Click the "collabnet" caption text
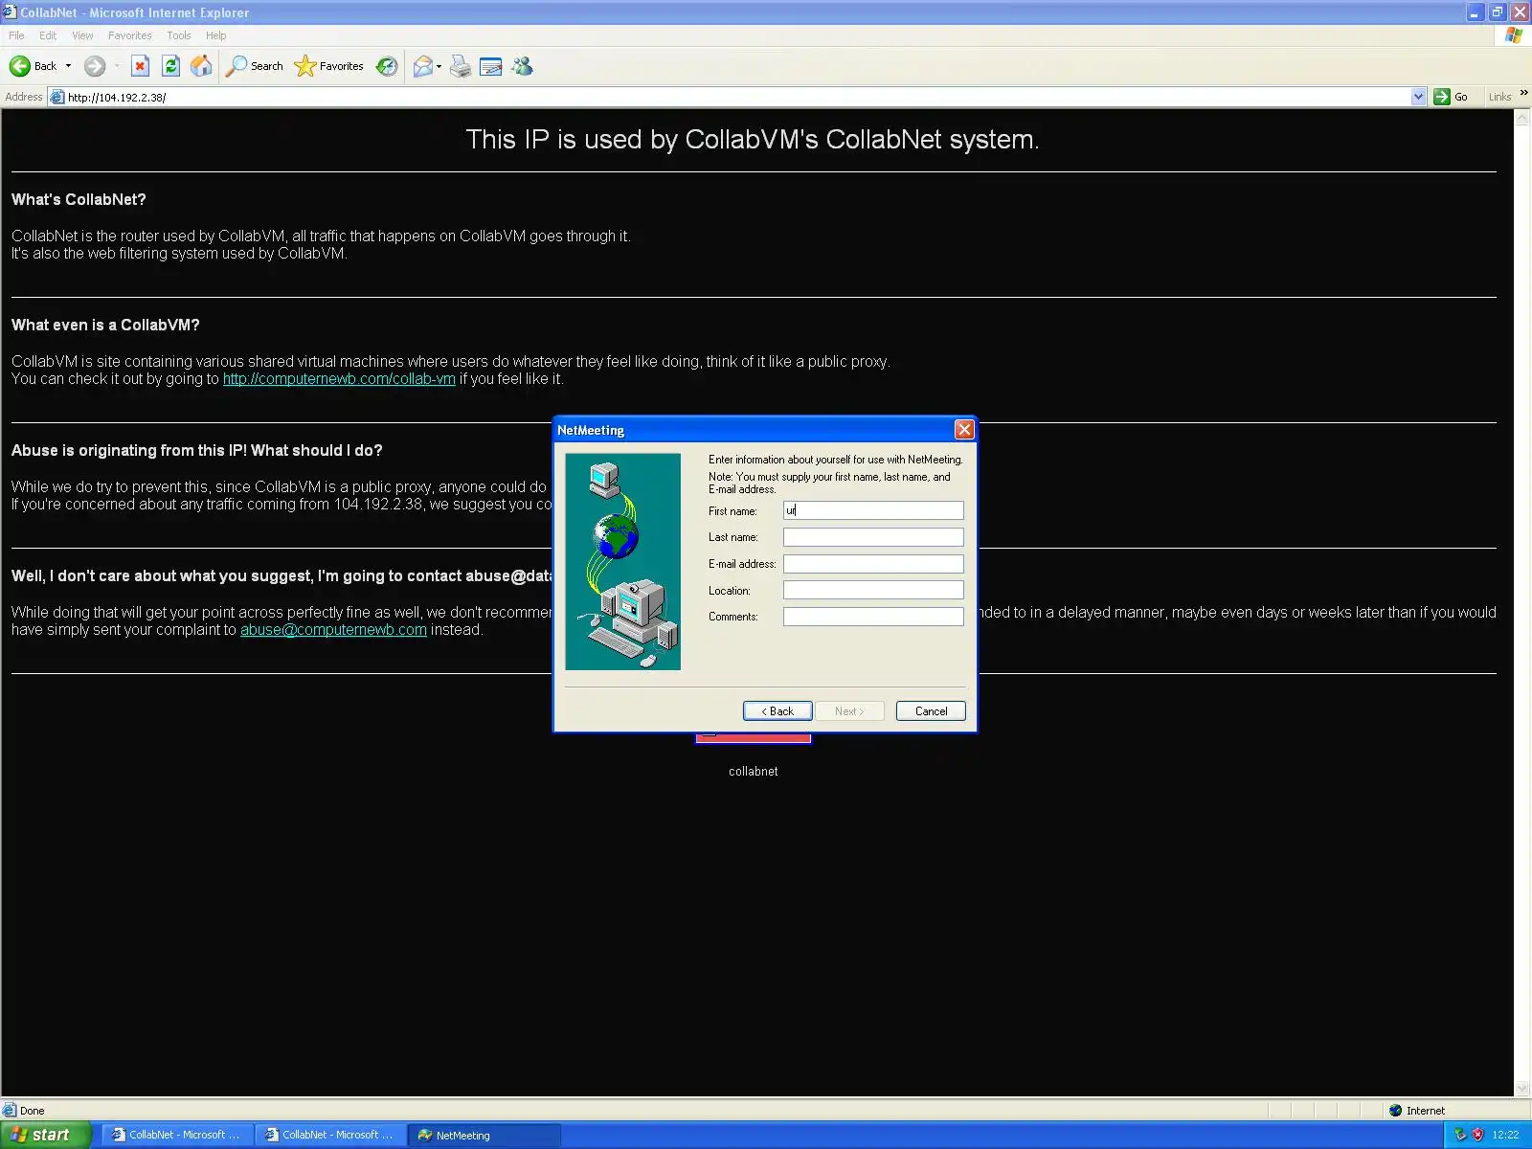 pos(754,771)
